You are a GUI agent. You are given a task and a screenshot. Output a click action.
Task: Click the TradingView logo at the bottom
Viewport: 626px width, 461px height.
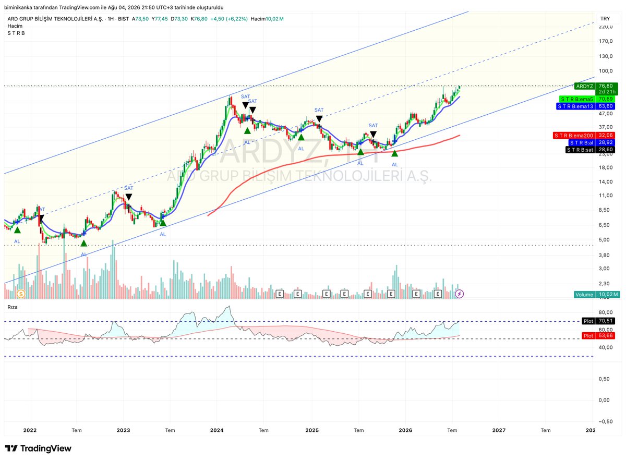tap(38, 448)
